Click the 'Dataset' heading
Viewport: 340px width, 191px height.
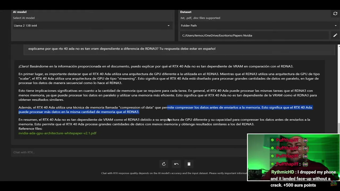[186, 12]
